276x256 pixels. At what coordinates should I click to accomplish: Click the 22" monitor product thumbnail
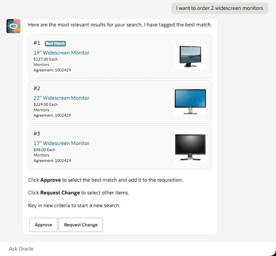(190, 102)
